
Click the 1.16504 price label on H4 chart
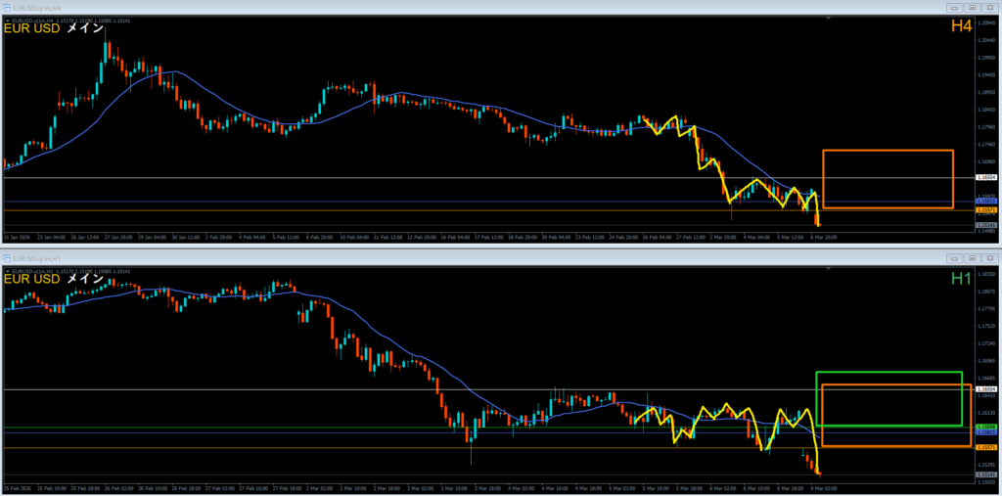click(x=986, y=177)
